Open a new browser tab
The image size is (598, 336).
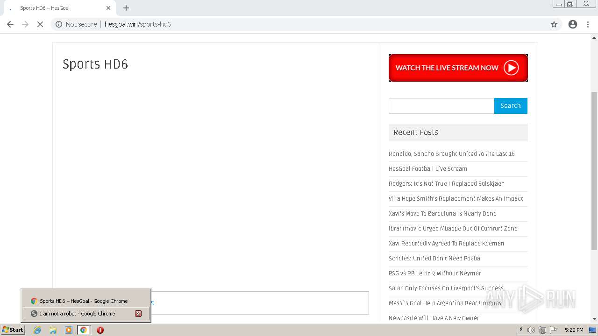(x=126, y=8)
